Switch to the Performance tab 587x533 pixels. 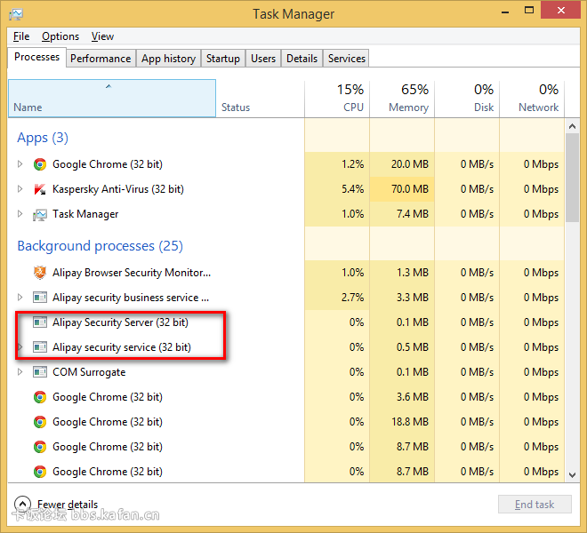(101, 59)
